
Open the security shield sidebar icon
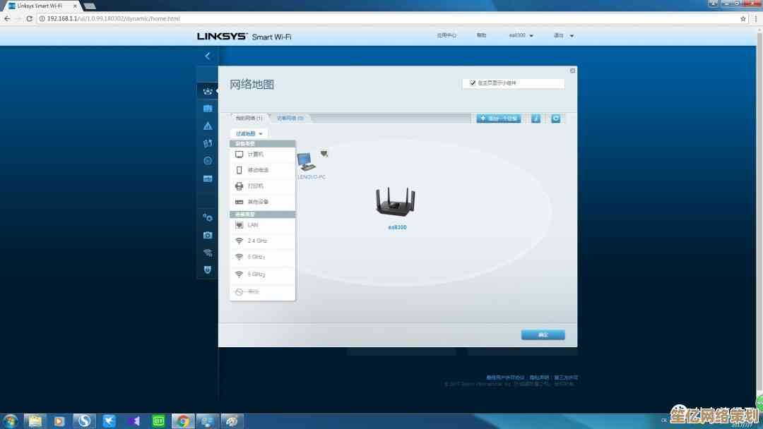(208, 270)
